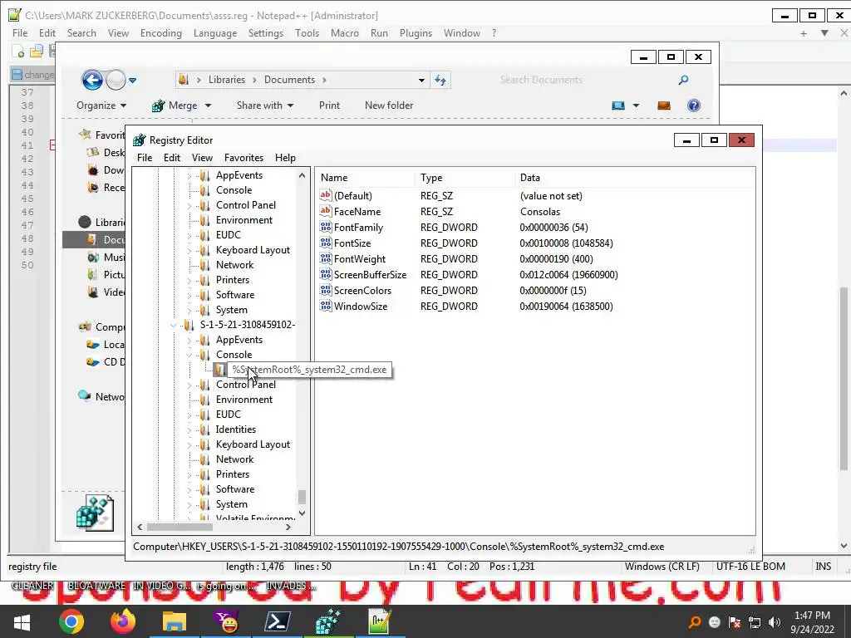Click the Explorer refresh button icon
The width and height of the screenshot is (851, 638).
point(440,81)
